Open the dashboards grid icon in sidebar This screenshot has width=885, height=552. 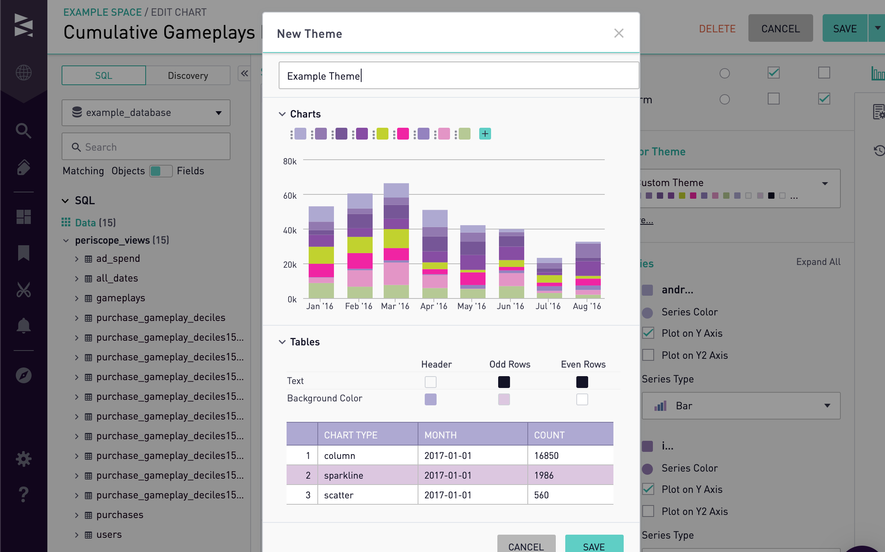[24, 217]
